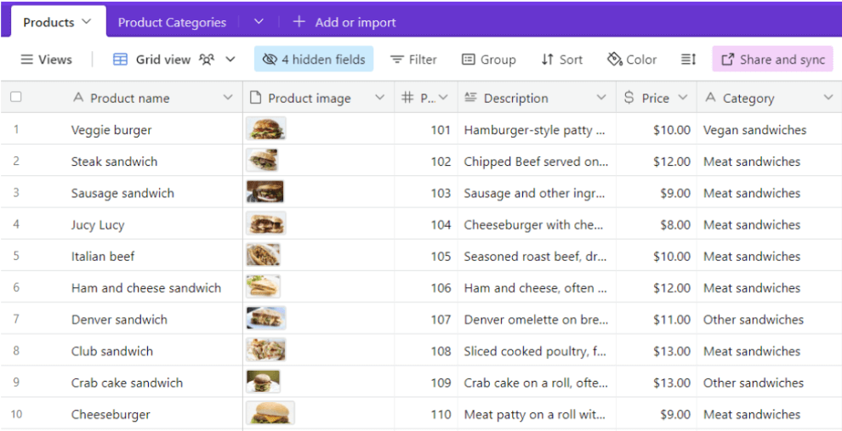842x431 pixels.
Task: Click the Grid view table icon
Action: click(120, 60)
